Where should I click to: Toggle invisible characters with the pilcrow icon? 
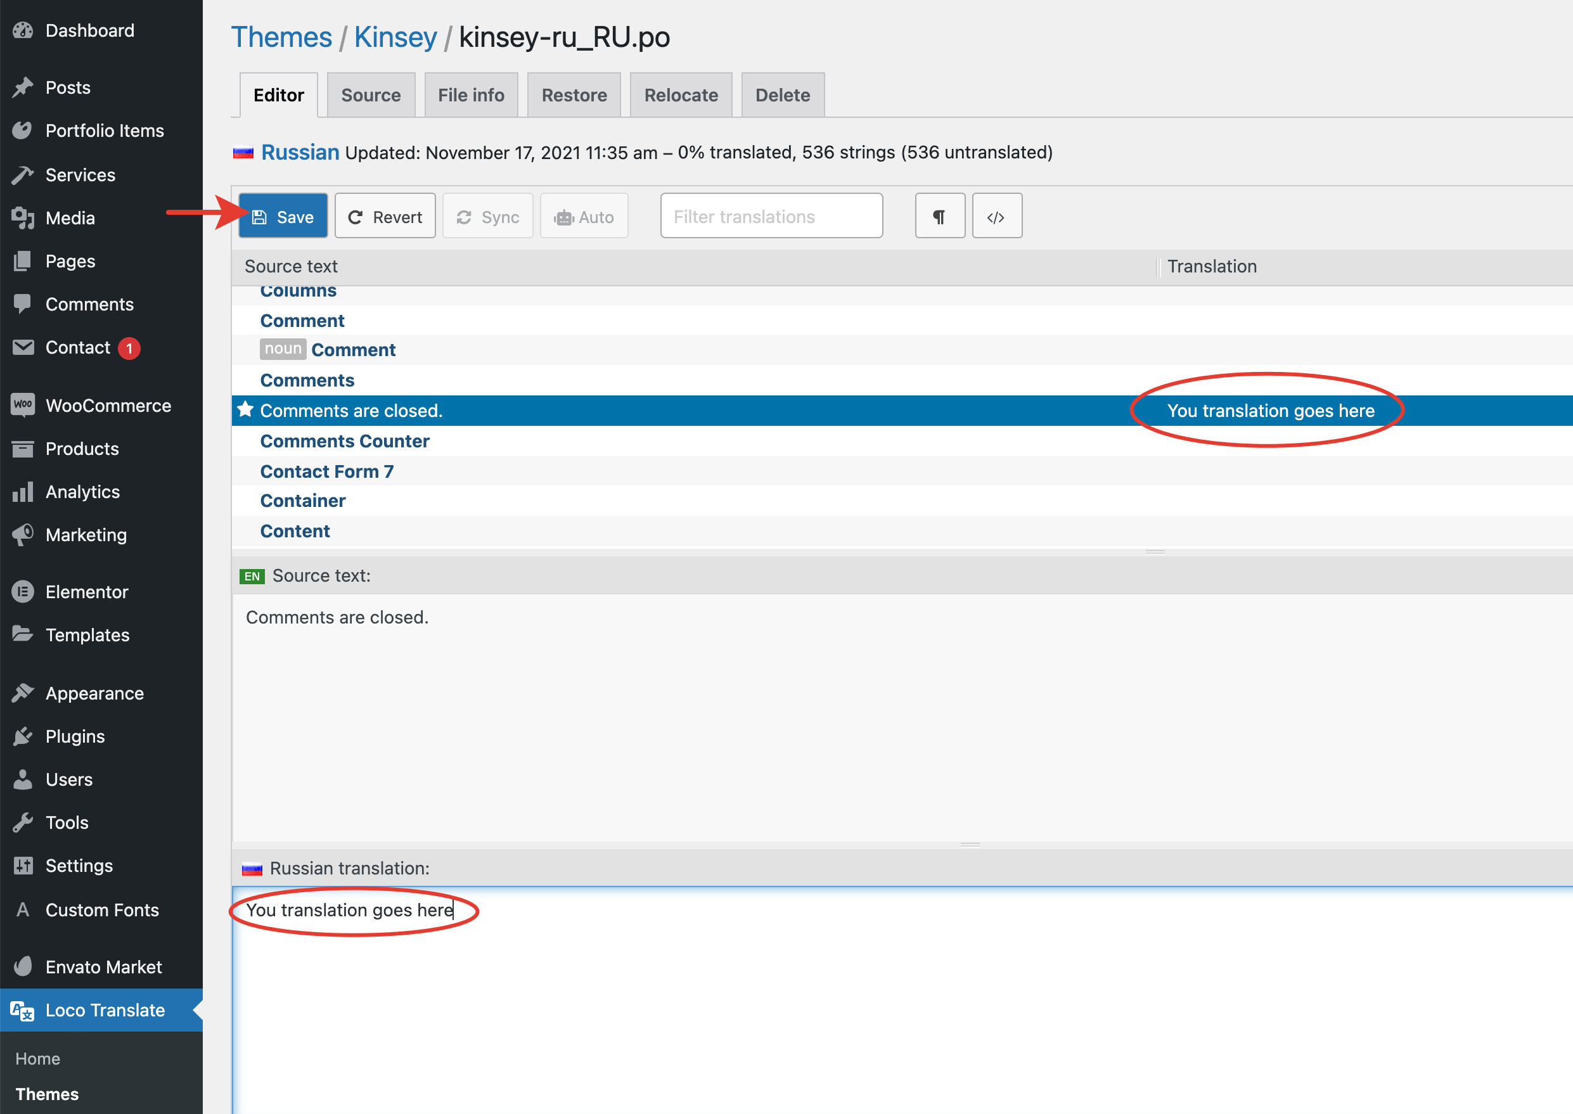pos(939,217)
